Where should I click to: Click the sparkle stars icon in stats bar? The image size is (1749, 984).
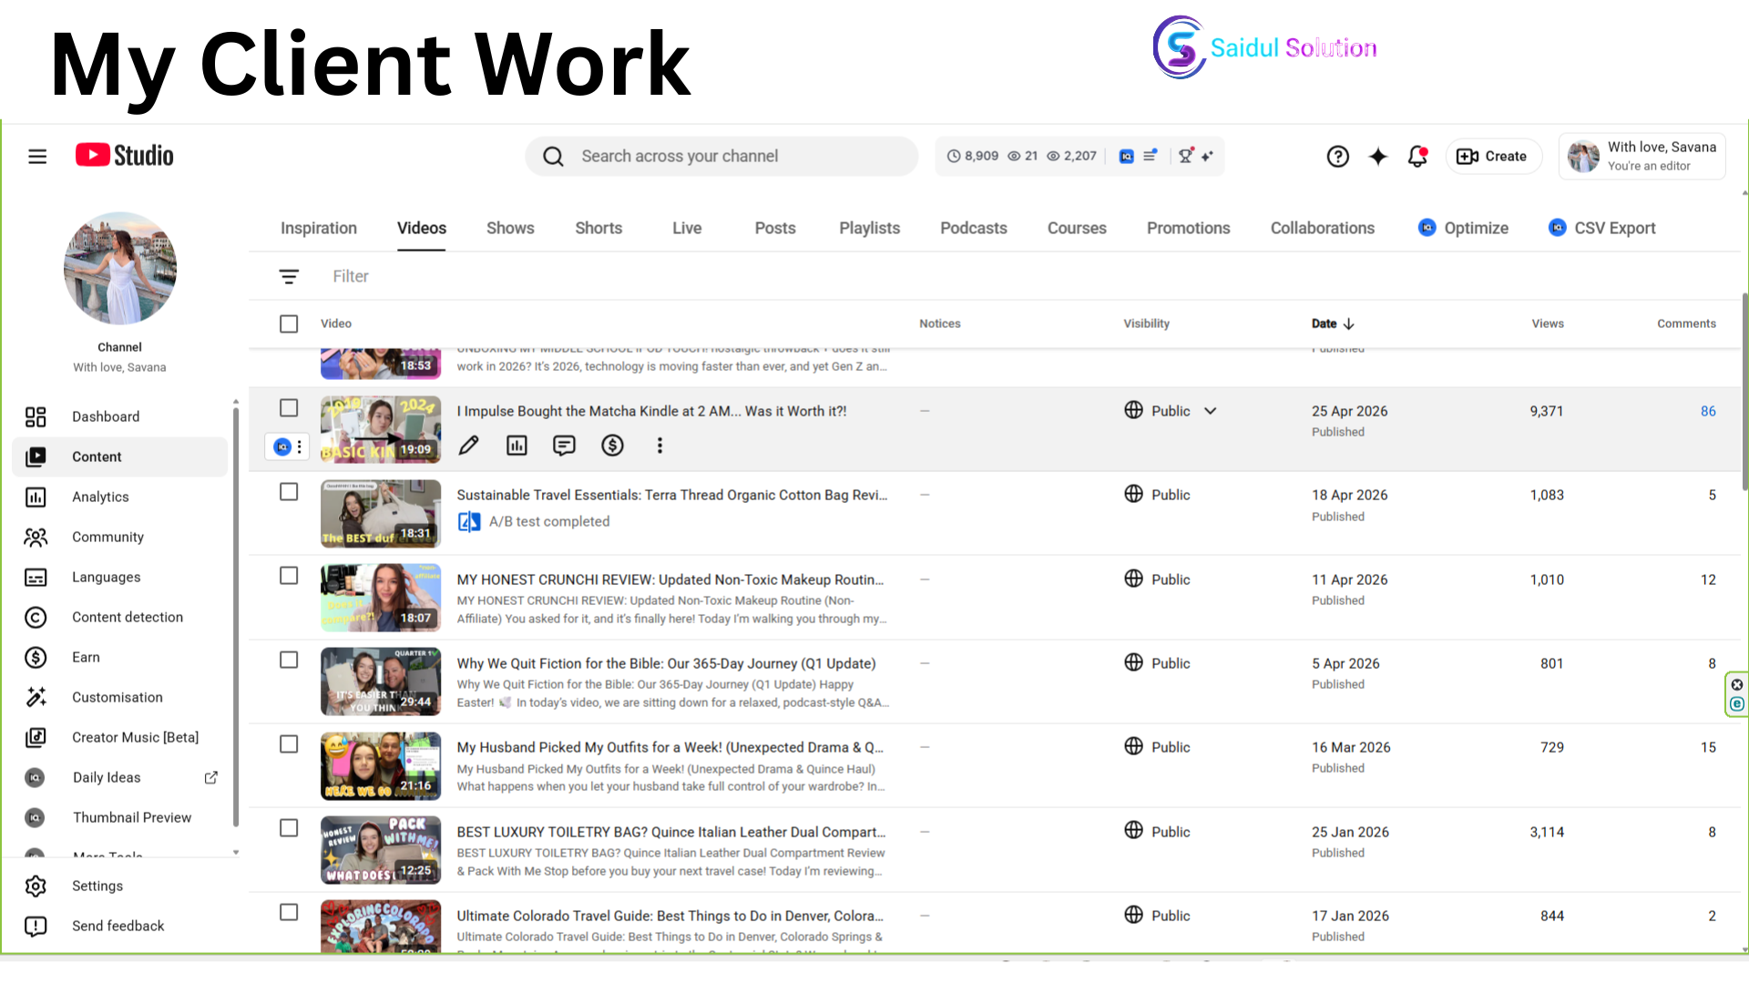(1207, 156)
